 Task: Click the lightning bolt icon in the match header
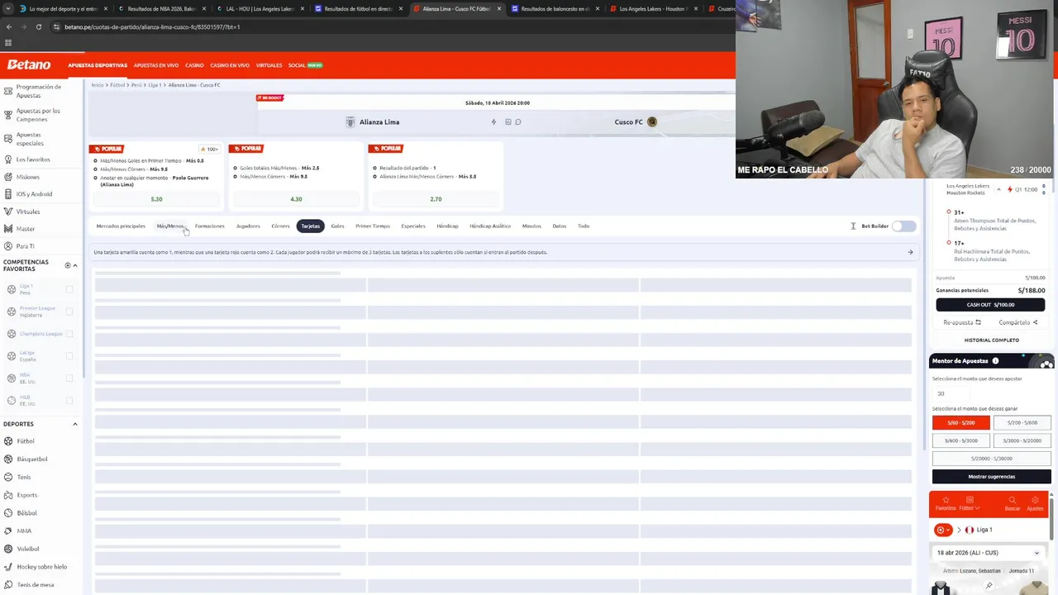493,121
